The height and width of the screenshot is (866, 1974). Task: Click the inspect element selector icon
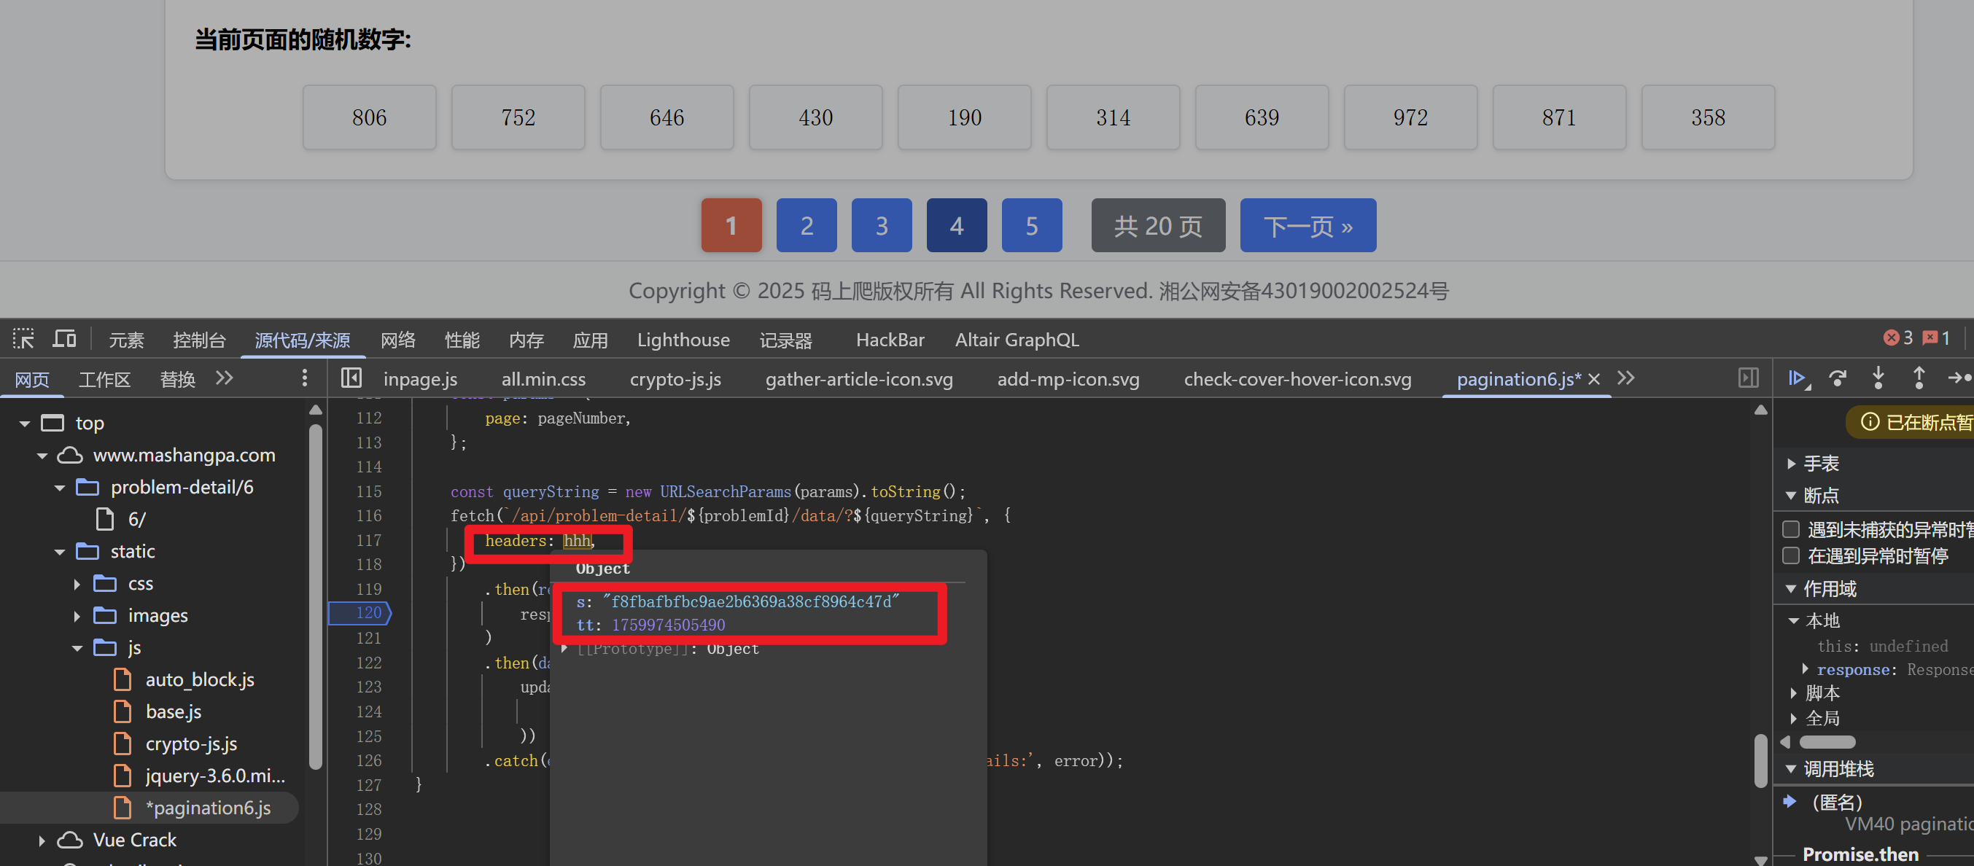(23, 338)
